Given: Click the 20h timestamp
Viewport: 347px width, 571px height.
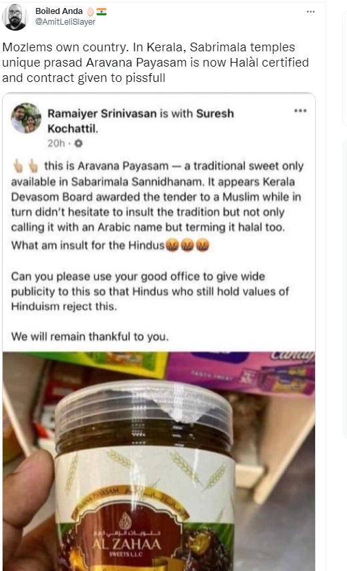Looking at the screenshot, I should click(x=56, y=143).
